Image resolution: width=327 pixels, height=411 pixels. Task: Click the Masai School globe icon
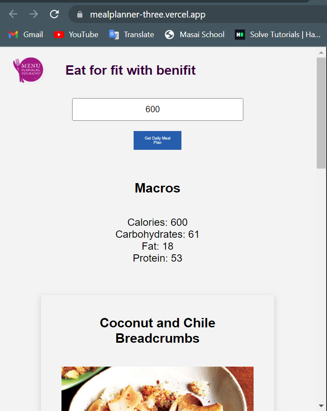tap(169, 35)
